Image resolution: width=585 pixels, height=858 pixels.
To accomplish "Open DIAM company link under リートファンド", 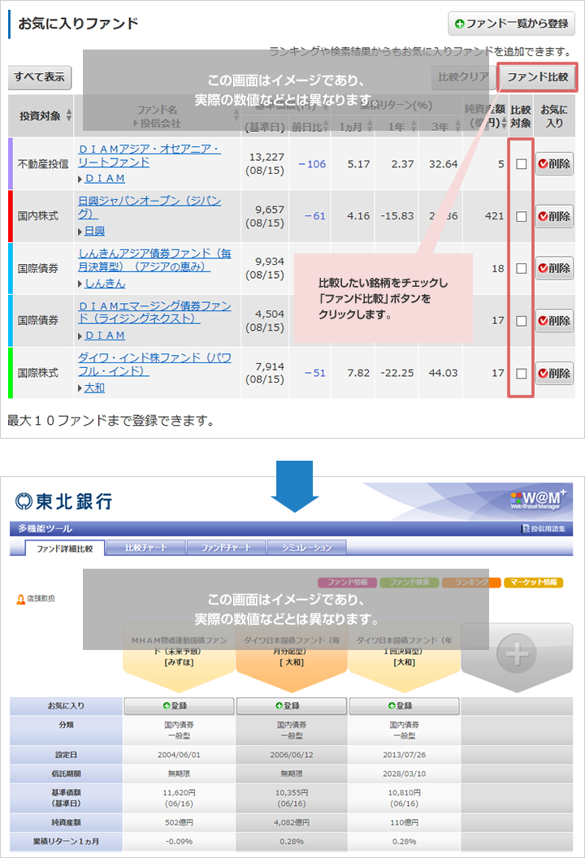I will pyautogui.click(x=105, y=179).
